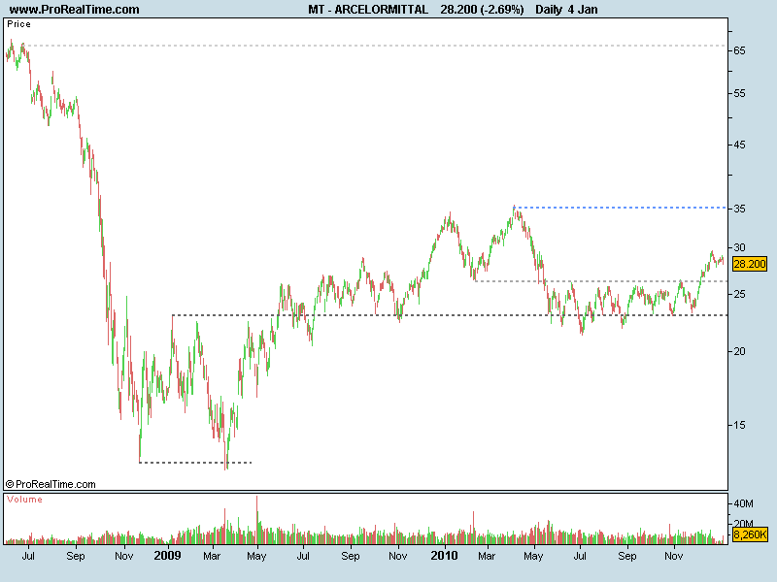Viewport: 777px width, 582px height.
Task: Click the blue dotted resistance line at 35
Action: pos(620,208)
